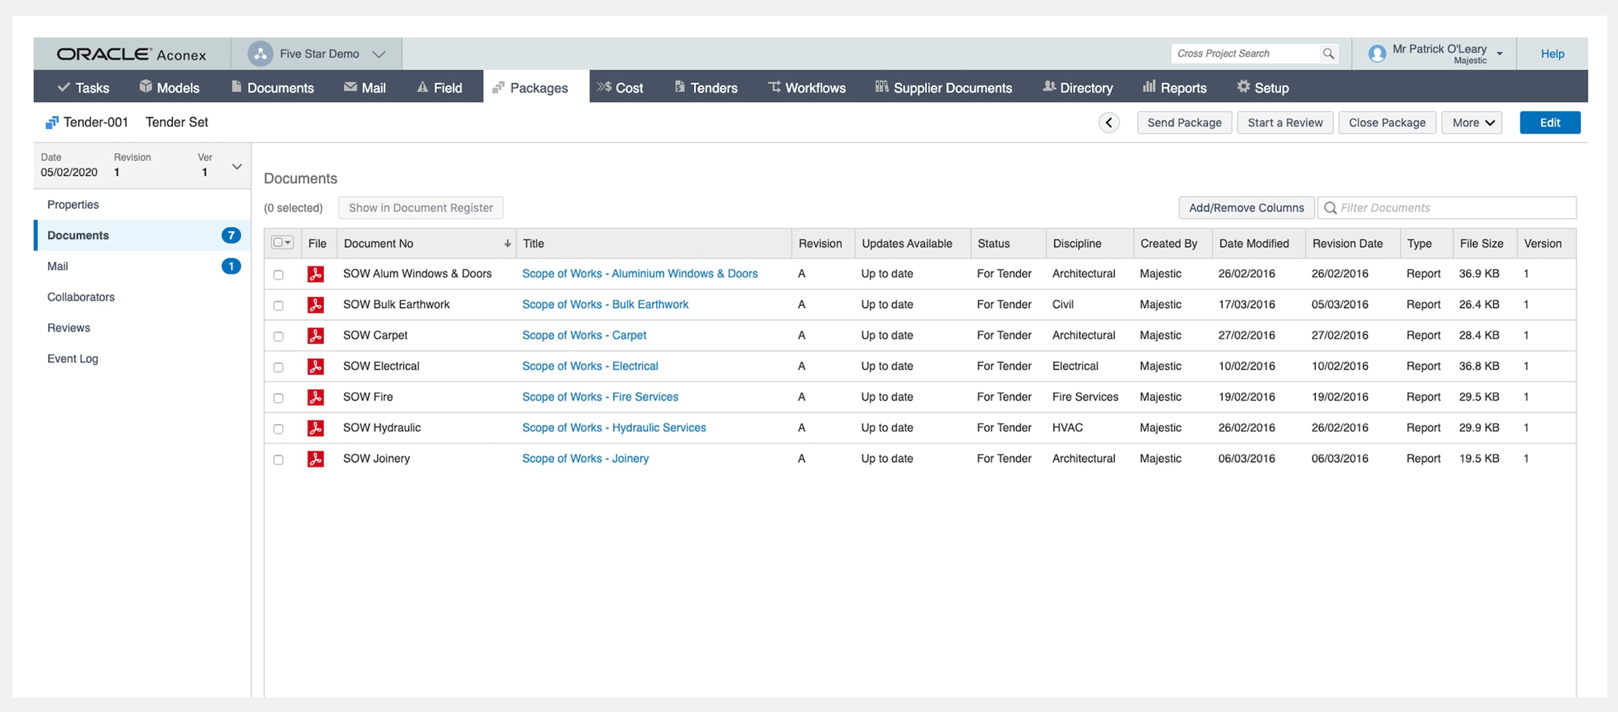Click the Cross Project Search magnifier icon
The image size is (1618, 712).
(1328, 54)
